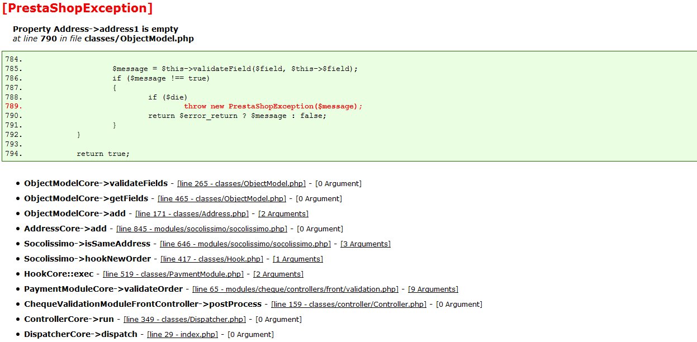The image size is (697, 342).
Task: Click the [PrestaShopException] heading
Action: (77, 8)
